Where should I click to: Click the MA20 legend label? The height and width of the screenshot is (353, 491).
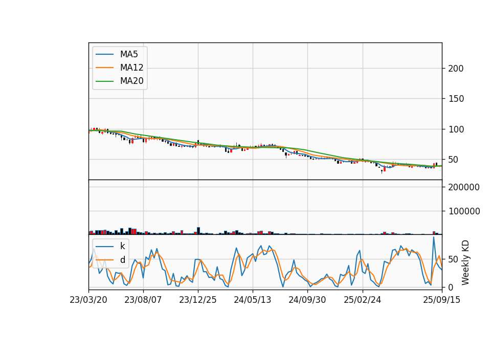click(131, 81)
